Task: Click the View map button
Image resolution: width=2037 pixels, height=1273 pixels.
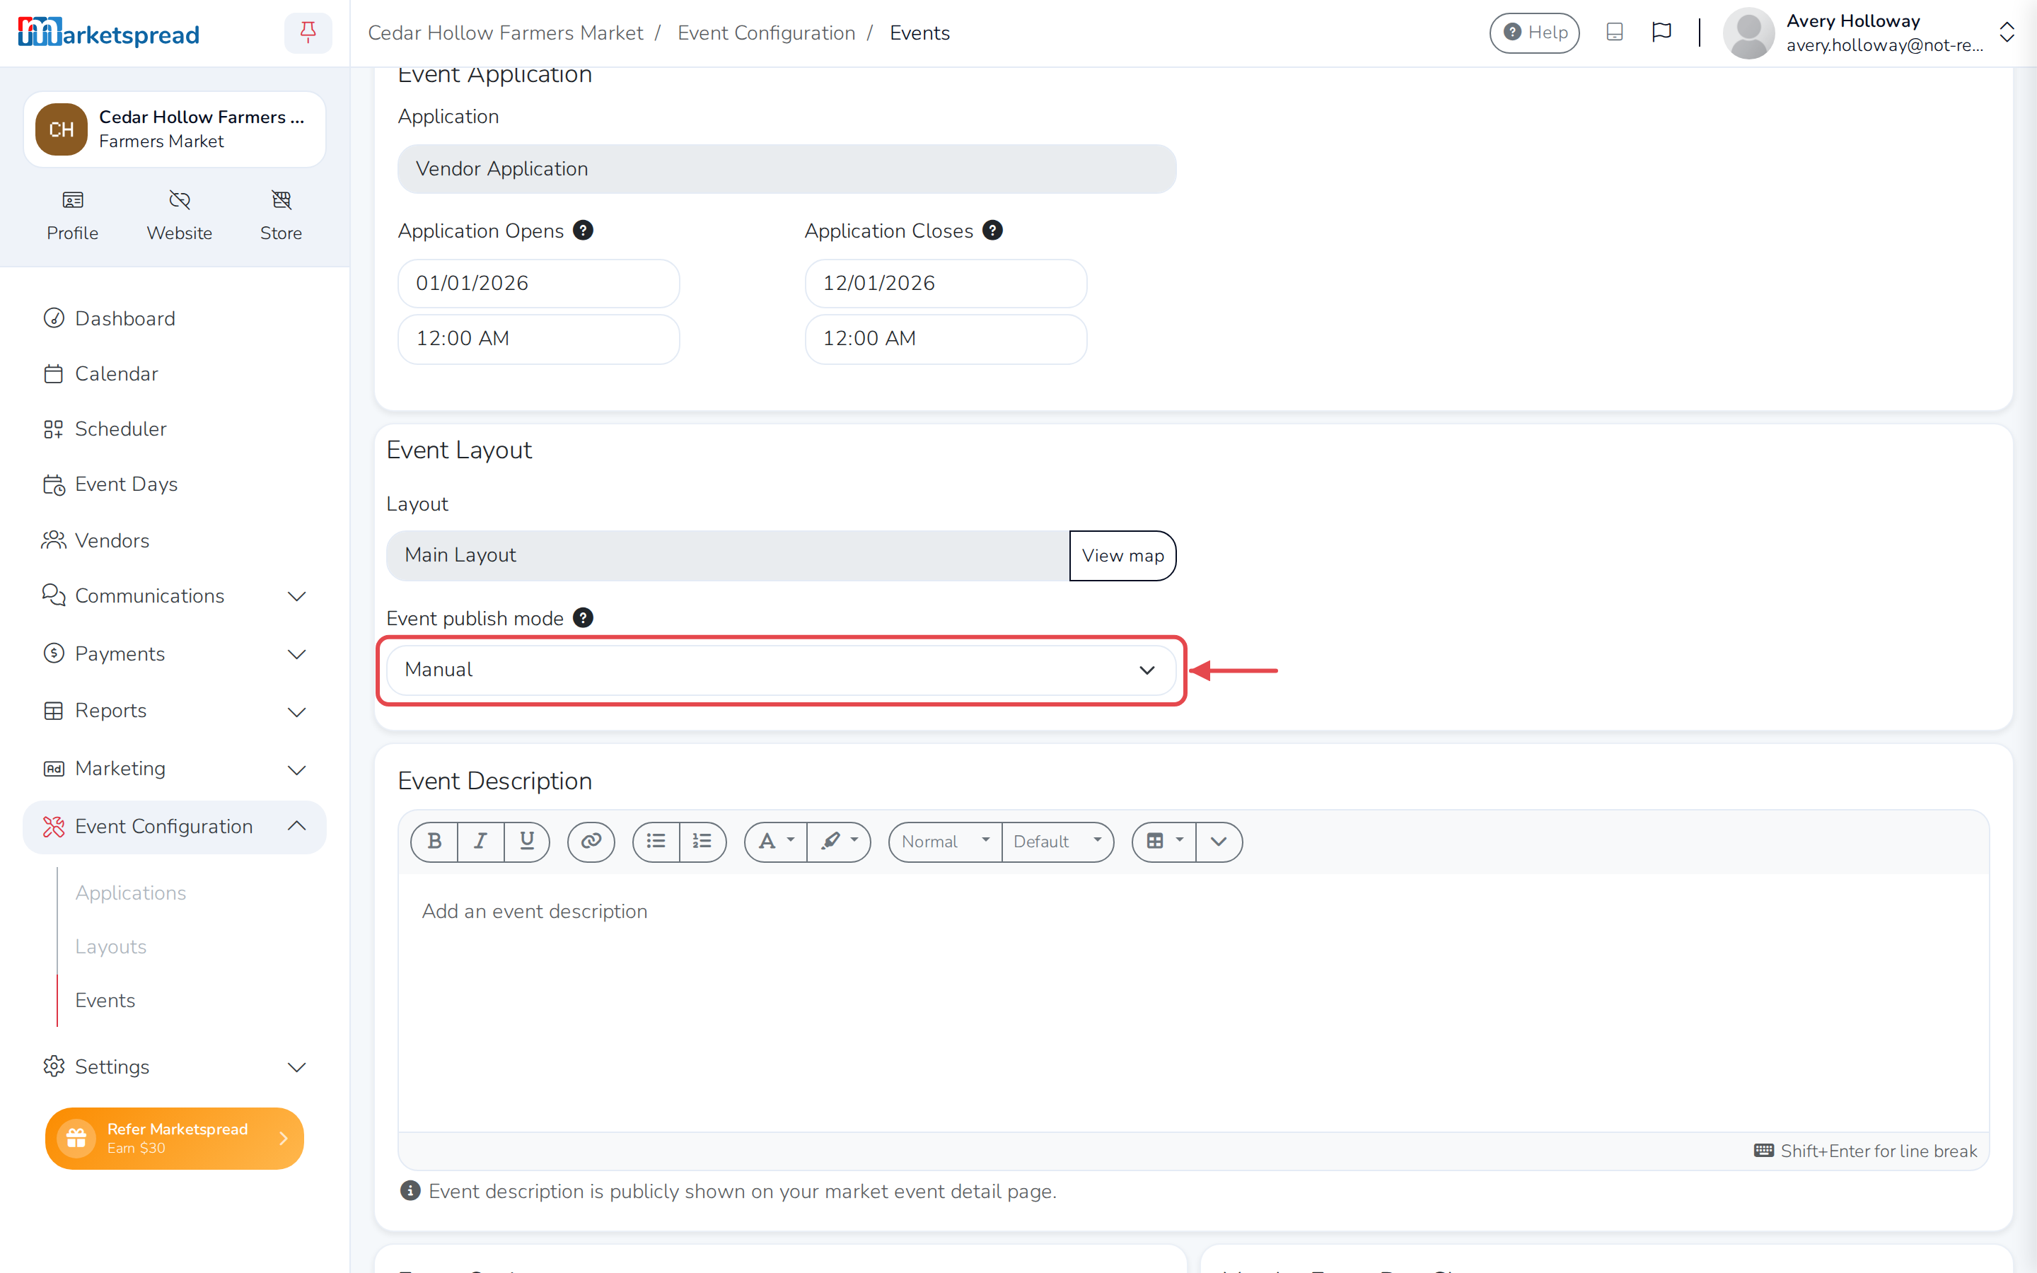Action: [x=1123, y=556]
